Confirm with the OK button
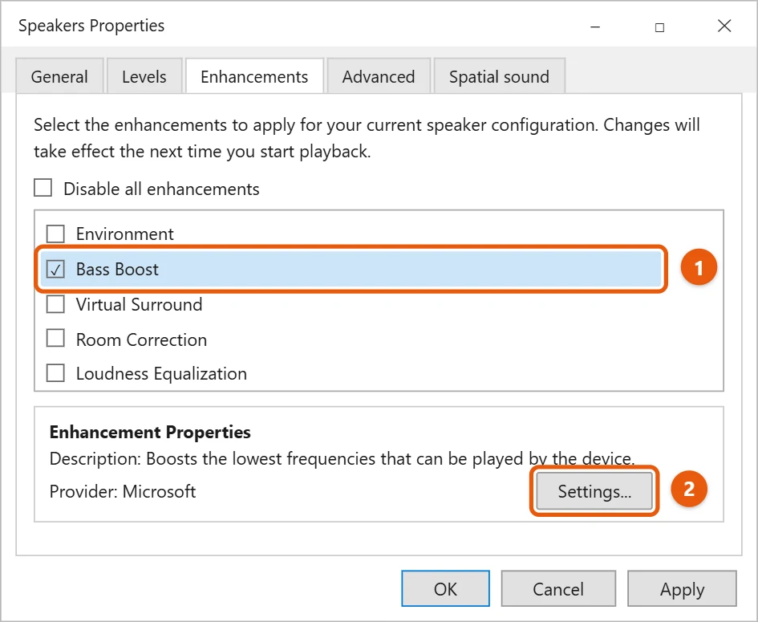This screenshot has height=622, width=758. tap(445, 588)
